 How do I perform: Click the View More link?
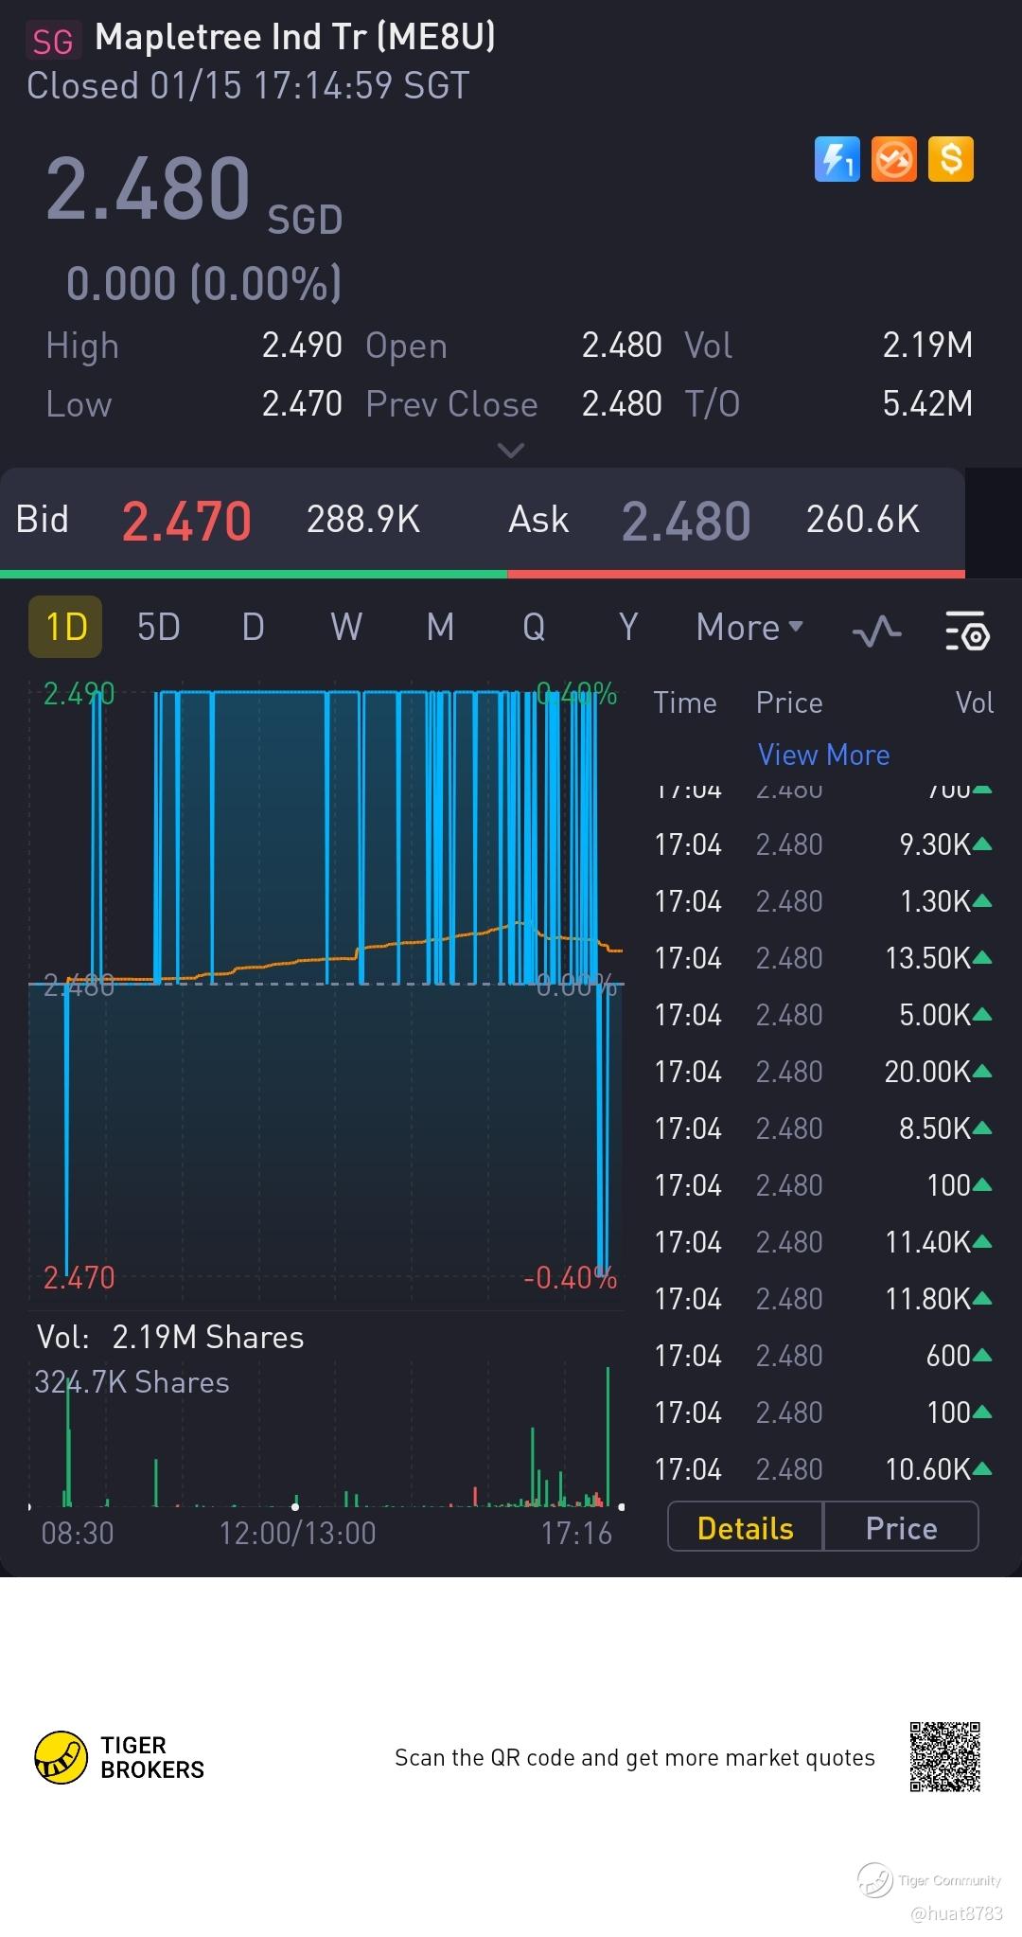point(823,755)
